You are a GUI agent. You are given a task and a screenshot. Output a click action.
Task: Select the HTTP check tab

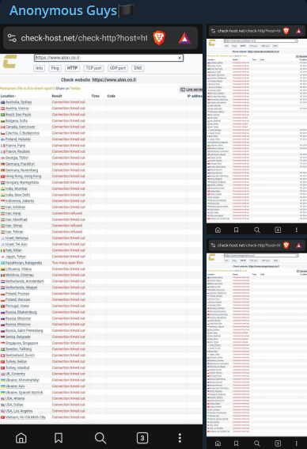point(72,68)
